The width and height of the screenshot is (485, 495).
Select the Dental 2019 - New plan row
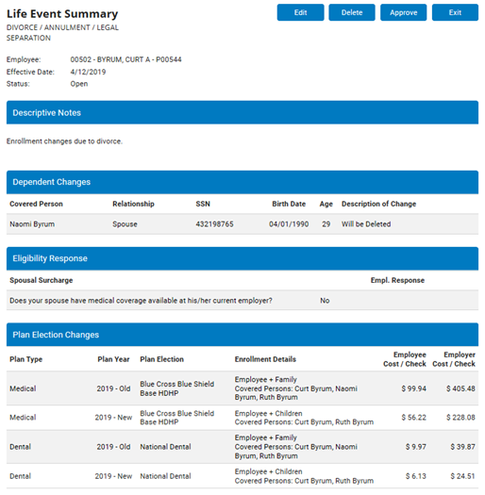coord(242,476)
